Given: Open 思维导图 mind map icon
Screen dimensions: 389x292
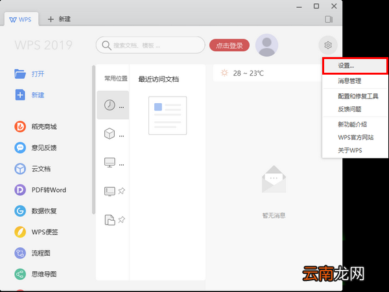Looking at the screenshot, I should [20, 274].
